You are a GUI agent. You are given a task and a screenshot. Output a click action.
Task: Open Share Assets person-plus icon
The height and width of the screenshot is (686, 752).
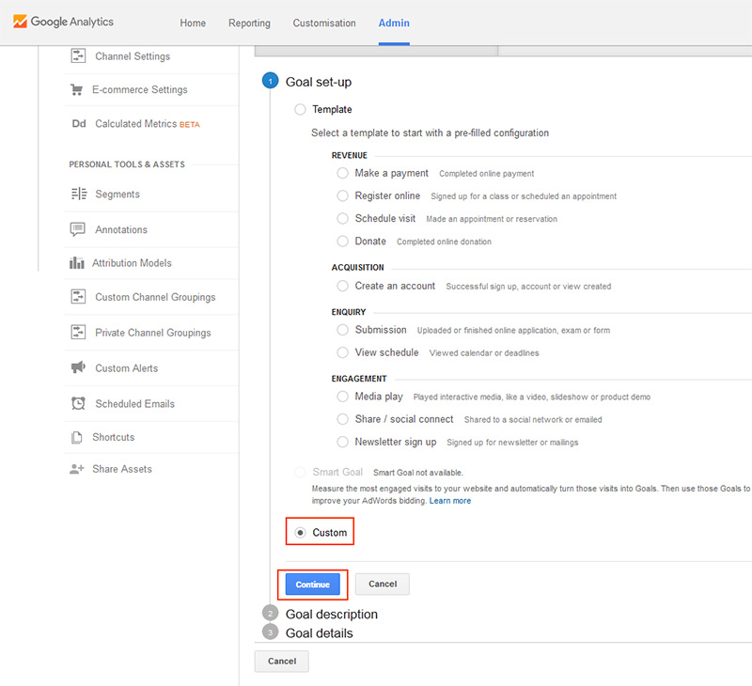tap(77, 469)
